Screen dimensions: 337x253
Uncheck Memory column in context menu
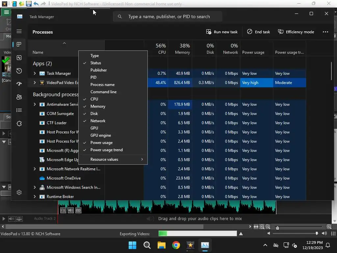pos(113,106)
